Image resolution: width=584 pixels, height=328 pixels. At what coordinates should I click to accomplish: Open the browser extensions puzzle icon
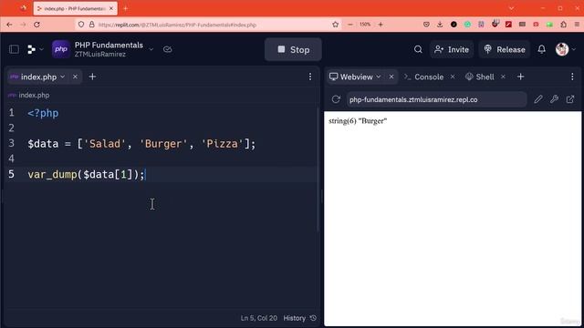click(564, 25)
